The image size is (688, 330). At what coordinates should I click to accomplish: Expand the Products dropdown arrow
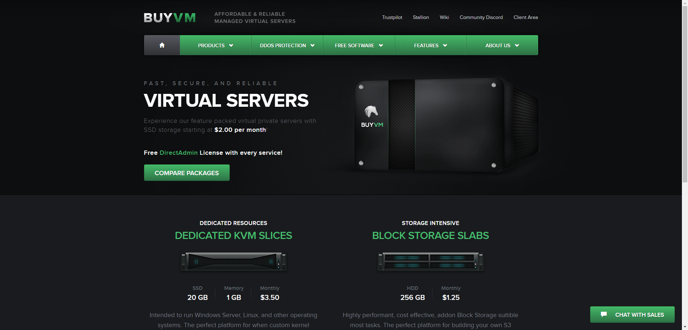click(231, 46)
